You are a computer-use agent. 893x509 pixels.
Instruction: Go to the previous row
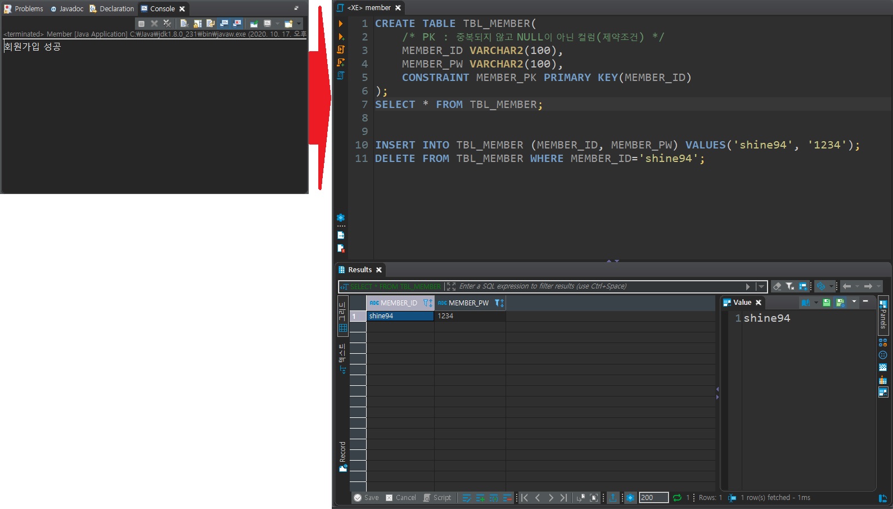point(538,498)
